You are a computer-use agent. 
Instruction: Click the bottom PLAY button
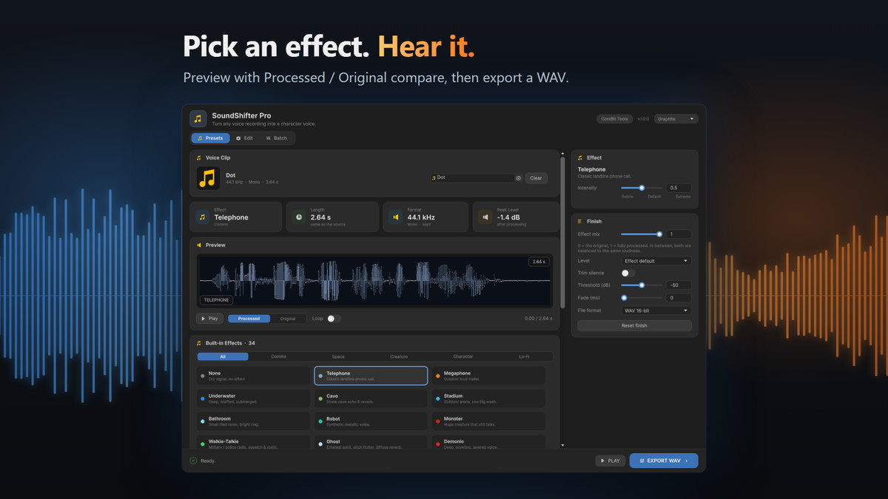[610, 461]
